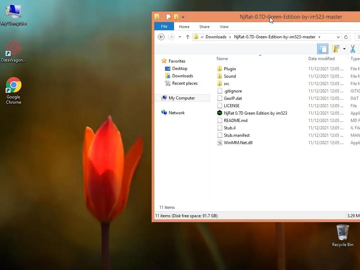Click the Back arrow in Explorer

click(x=161, y=37)
